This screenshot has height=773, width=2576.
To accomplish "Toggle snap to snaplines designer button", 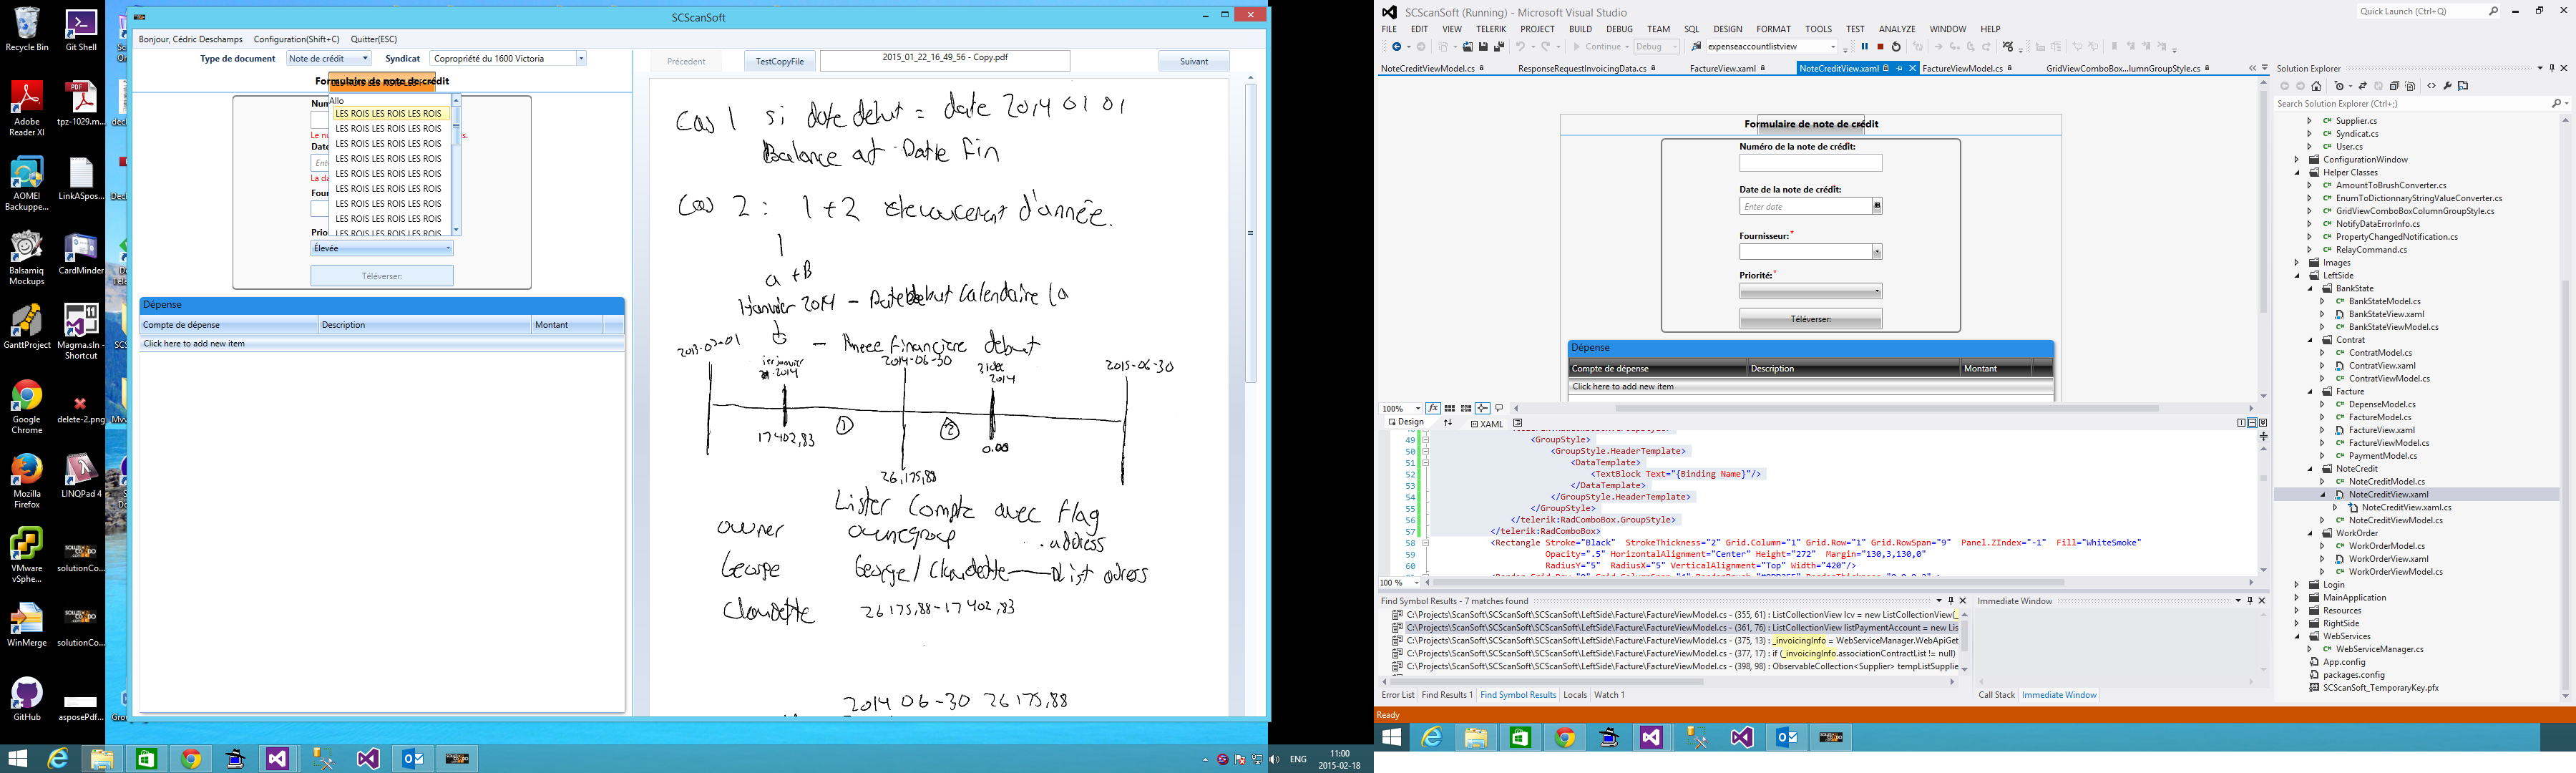I will pos(1482,408).
